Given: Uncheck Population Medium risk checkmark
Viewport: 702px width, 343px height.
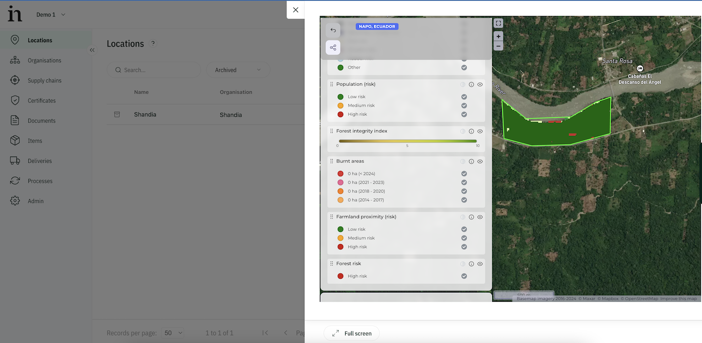Looking at the screenshot, I should tap(464, 106).
